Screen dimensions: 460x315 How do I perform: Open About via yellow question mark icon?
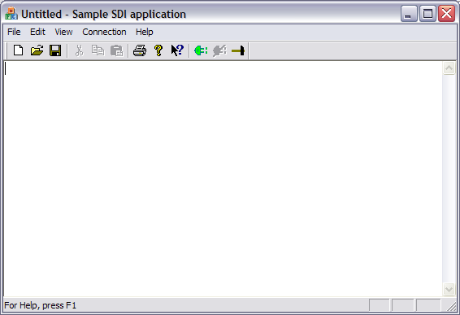pyautogui.click(x=158, y=50)
